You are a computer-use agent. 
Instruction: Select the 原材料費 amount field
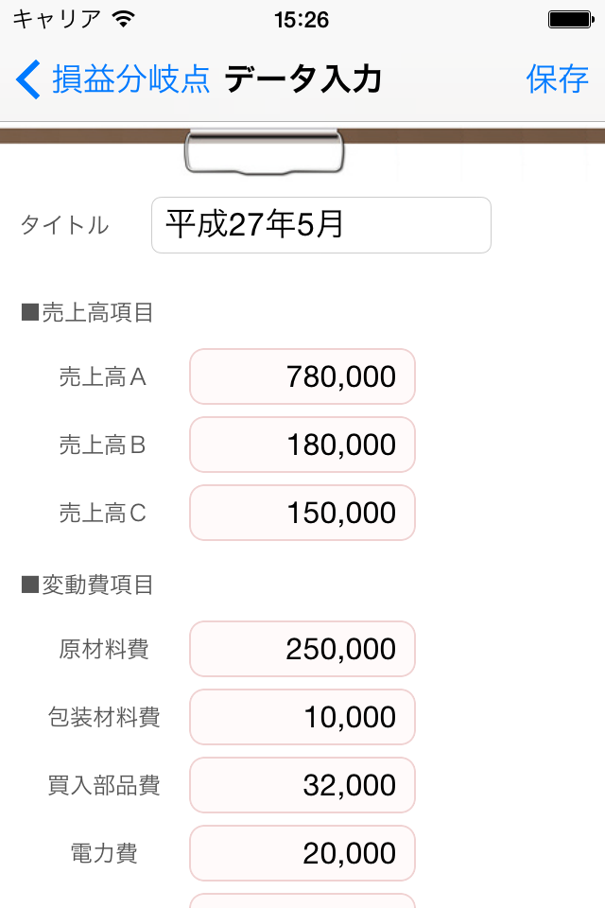(302, 649)
